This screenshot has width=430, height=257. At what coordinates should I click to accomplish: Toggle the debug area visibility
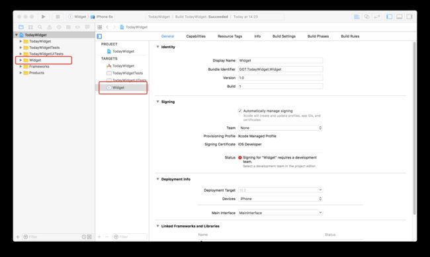tap(400, 17)
